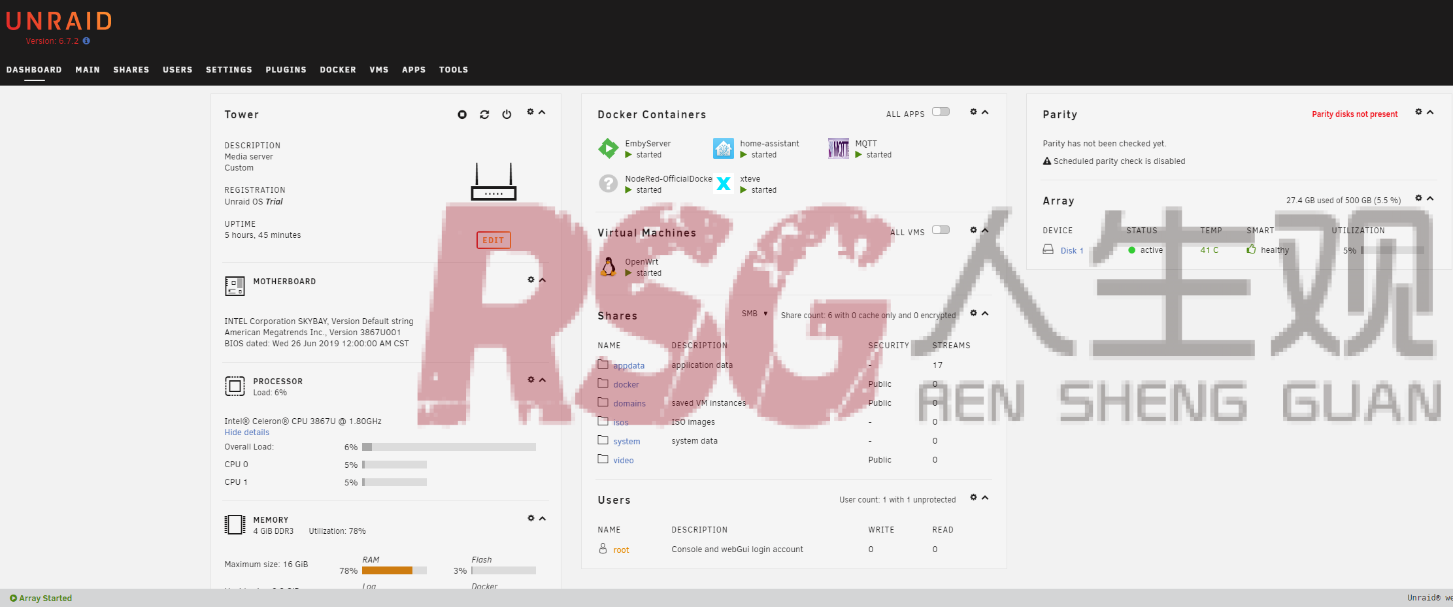1453x607 pixels.
Task: Click the Memory gear icon
Action: 531,518
